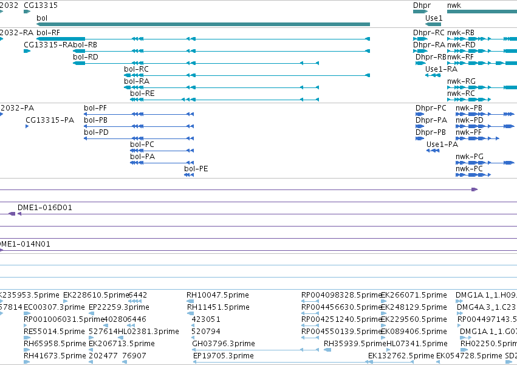The width and height of the screenshot is (517, 365).
Task: Click the Dhpr-PA protein label
Action: 431,120
